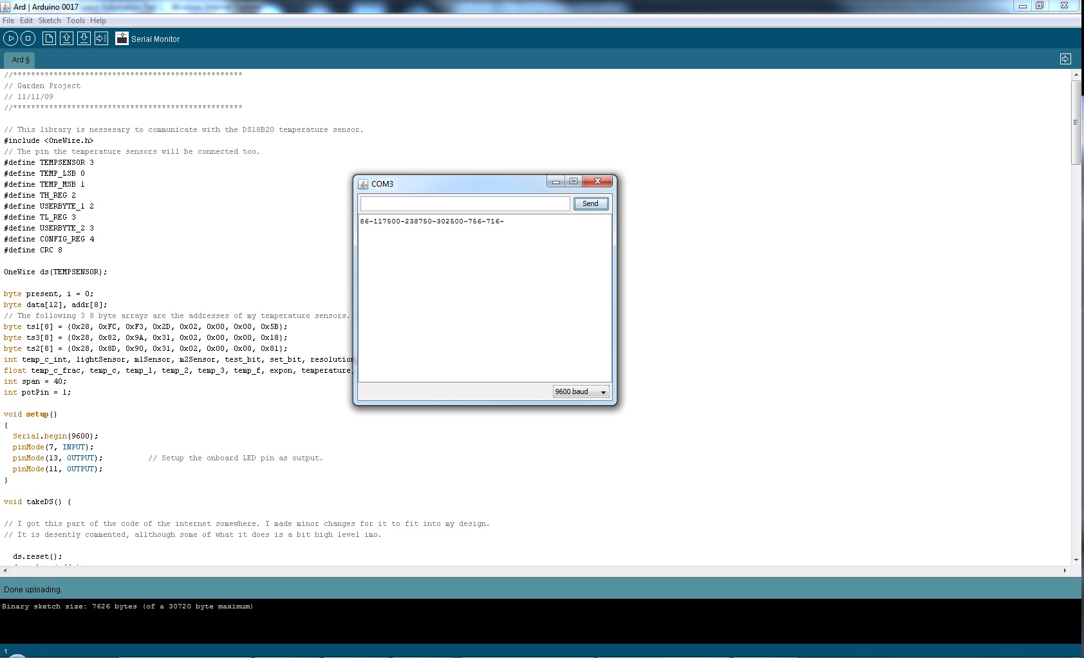This screenshot has height=658, width=1084.
Task: Click the 'OneWire ds(TEMPSENSOR);' line
Action: [x=55, y=272]
